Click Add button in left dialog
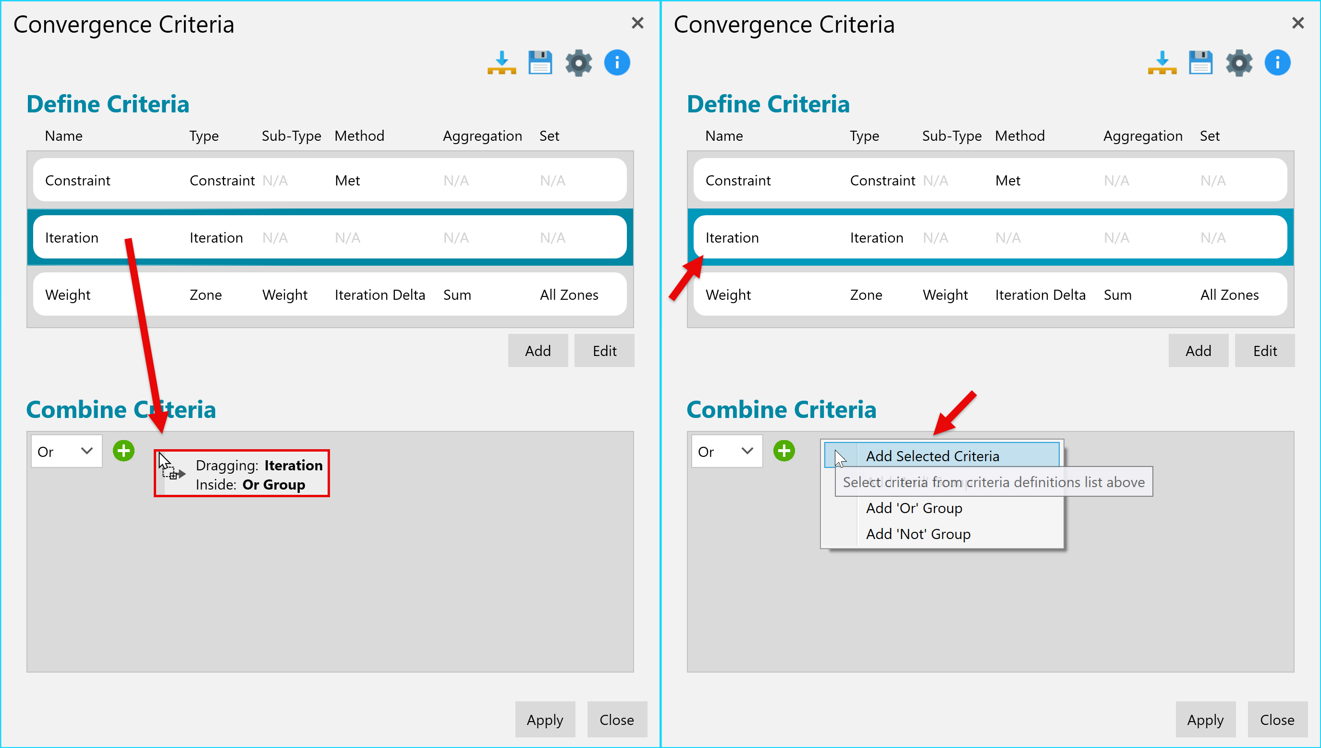 (538, 351)
